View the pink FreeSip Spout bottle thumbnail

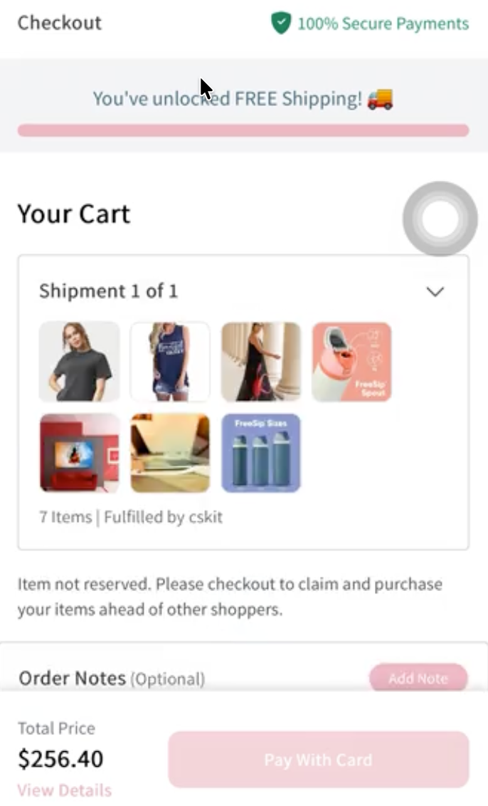point(351,362)
